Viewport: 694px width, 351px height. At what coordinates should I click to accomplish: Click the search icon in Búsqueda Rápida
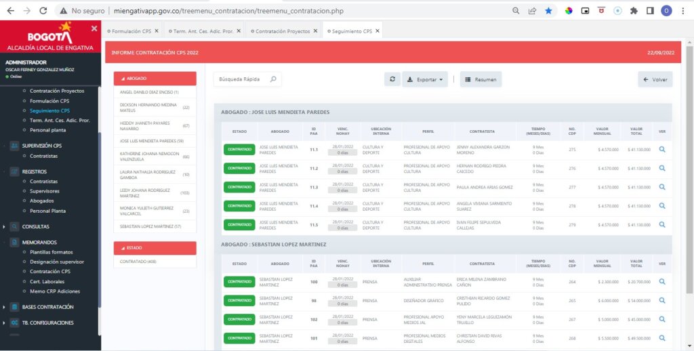click(273, 79)
